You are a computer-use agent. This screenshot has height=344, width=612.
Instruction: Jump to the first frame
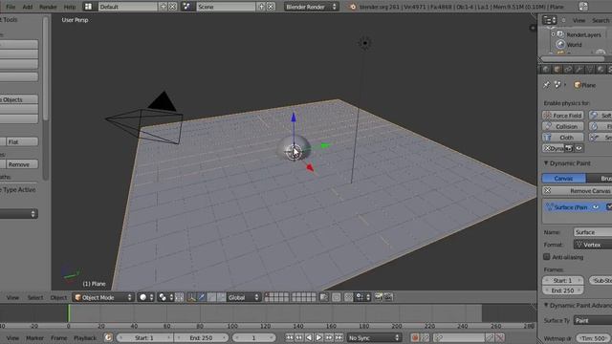(289, 337)
